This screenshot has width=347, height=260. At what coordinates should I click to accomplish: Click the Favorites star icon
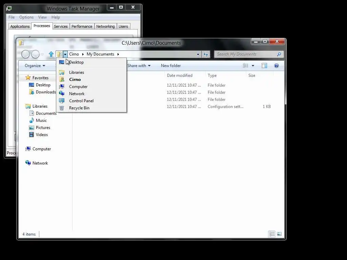click(28, 78)
